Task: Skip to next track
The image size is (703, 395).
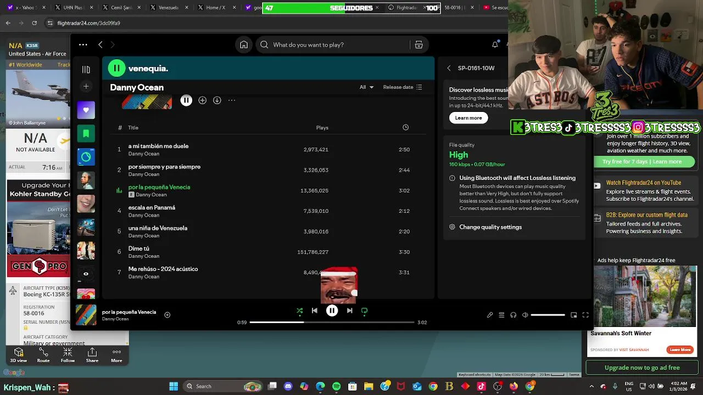Action: pos(349,311)
